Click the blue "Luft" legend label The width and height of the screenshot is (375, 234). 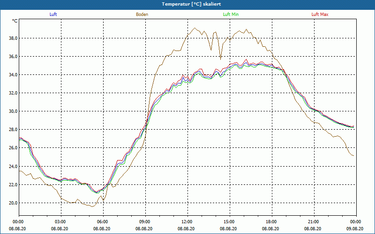(53, 15)
